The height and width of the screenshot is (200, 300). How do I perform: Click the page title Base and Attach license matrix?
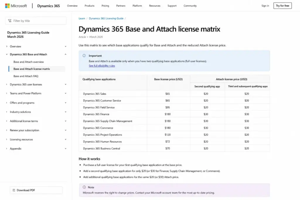[149, 29]
